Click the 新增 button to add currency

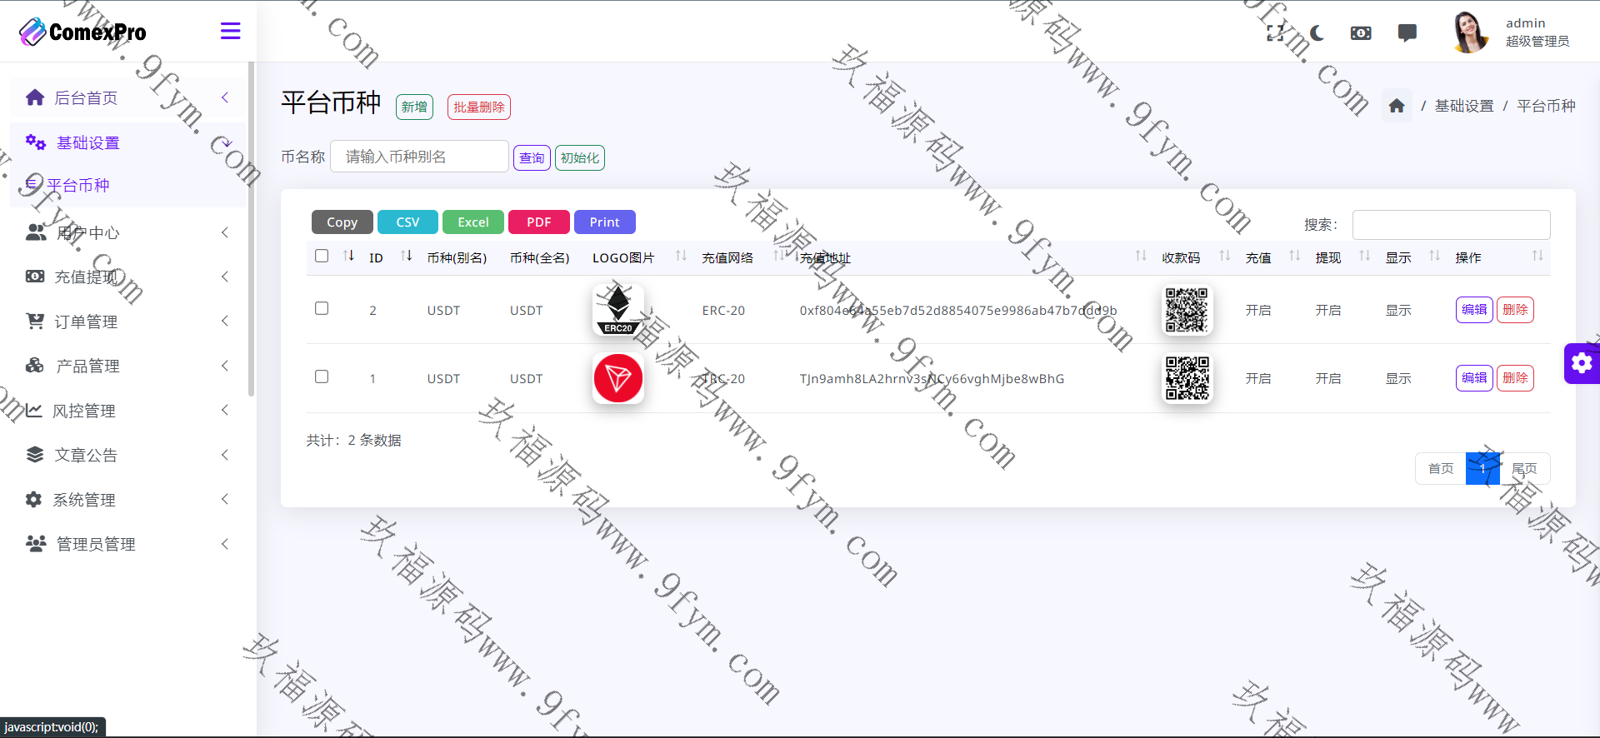coord(414,107)
